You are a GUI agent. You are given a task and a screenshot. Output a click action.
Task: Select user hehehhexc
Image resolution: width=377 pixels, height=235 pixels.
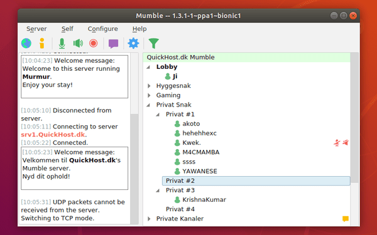[x=199, y=133]
